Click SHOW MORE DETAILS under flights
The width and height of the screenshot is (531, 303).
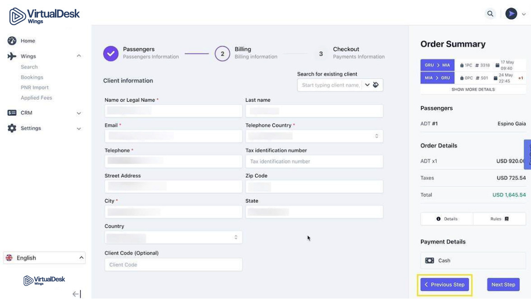pyautogui.click(x=473, y=89)
